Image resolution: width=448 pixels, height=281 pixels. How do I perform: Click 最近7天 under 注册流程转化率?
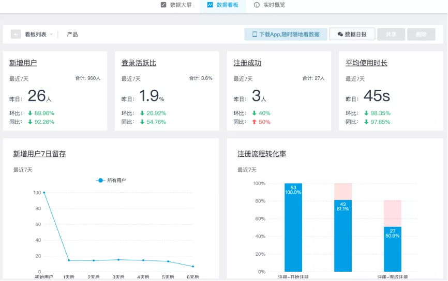tap(247, 170)
